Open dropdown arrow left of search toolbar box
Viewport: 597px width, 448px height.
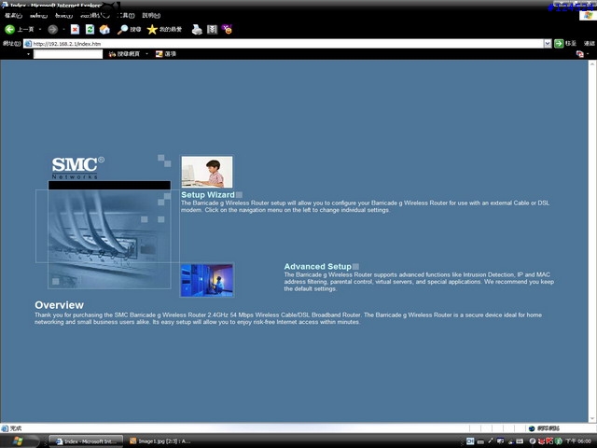tap(29, 54)
